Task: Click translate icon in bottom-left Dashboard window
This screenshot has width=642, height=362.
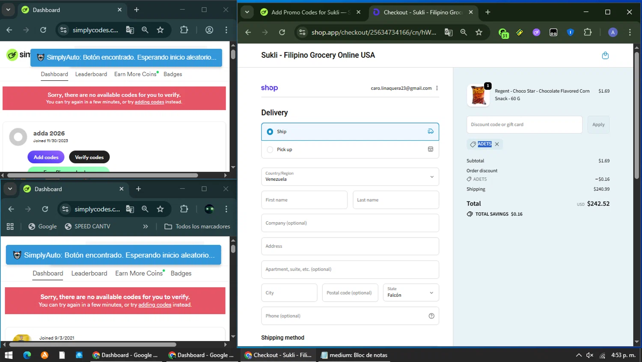Action: point(130,209)
